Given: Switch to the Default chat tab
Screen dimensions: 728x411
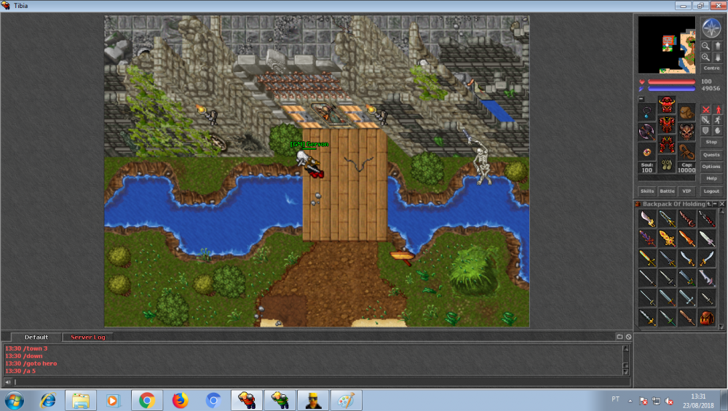Looking at the screenshot, I should coord(36,338).
